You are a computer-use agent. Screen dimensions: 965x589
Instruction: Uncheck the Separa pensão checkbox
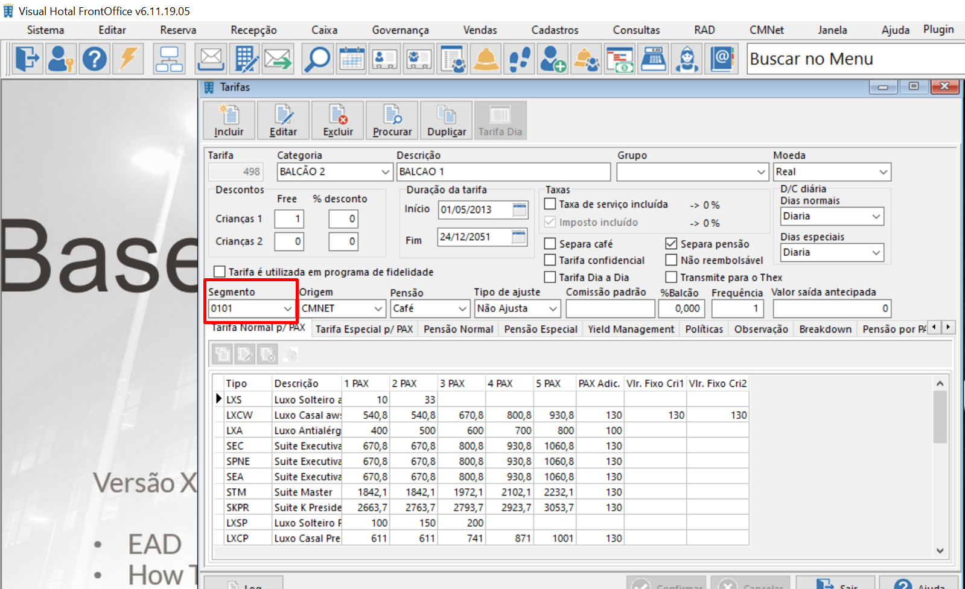(x=671, y=244)
